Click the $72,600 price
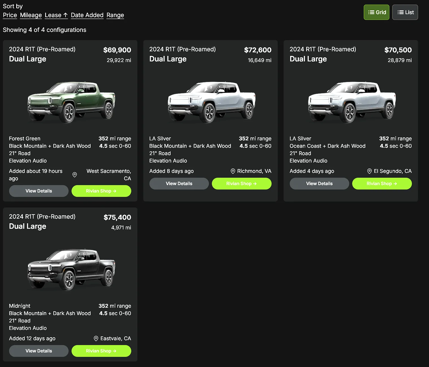The image size is (429, 367). [258, 50]
